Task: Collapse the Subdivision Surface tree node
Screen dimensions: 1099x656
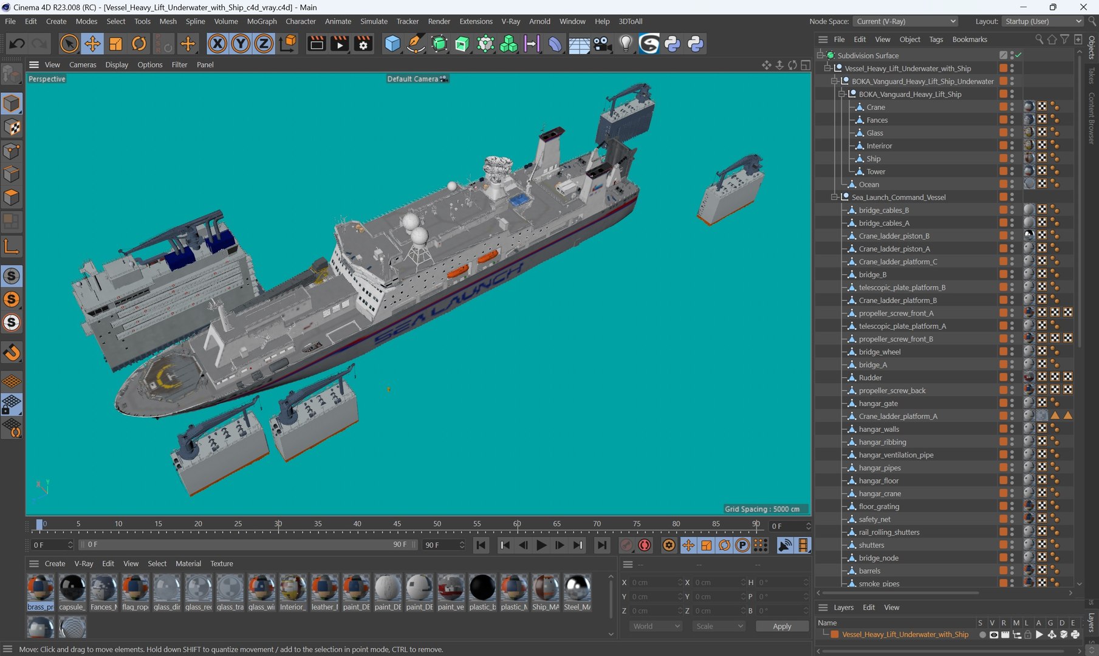Action: [820, 55]
